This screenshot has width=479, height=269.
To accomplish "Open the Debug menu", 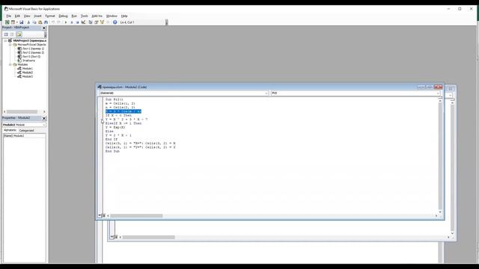I will (63, 16).
